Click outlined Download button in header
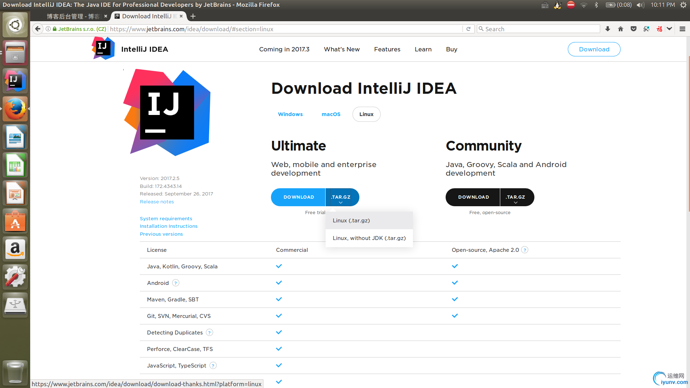 point(594,49)
